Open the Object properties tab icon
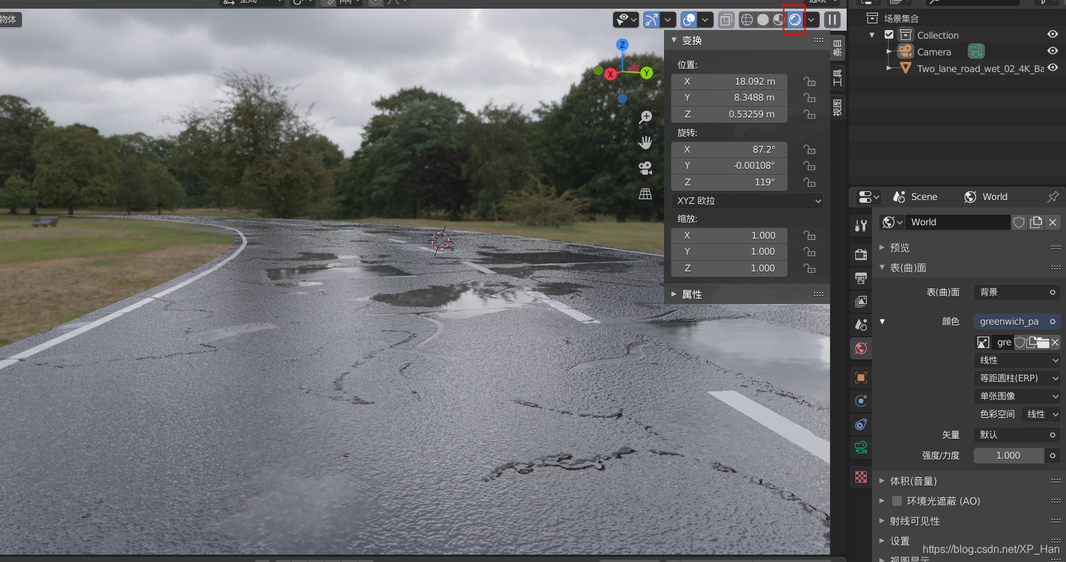This screenshot has width=1066, height=562. point(861,377)
